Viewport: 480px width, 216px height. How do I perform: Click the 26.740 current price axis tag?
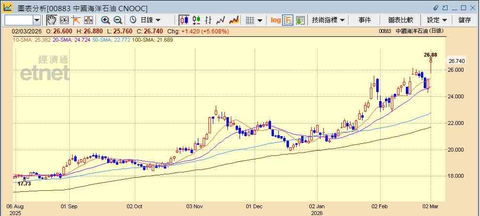457,61
